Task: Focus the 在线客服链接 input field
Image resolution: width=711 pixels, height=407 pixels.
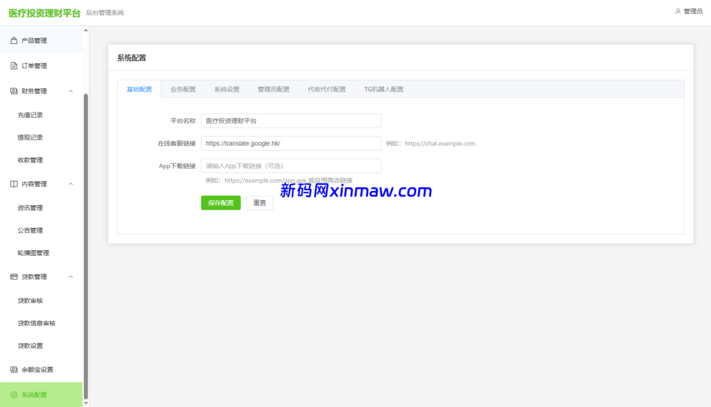Action: coord(291,143)
